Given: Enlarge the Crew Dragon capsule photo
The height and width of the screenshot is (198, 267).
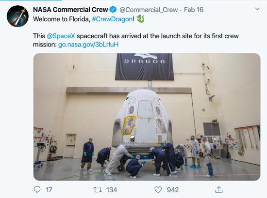Looking at the screenshot, I should pos(147,117).
